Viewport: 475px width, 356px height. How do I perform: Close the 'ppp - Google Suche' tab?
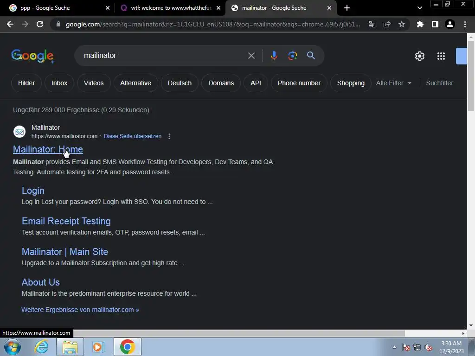coord(108,8)
